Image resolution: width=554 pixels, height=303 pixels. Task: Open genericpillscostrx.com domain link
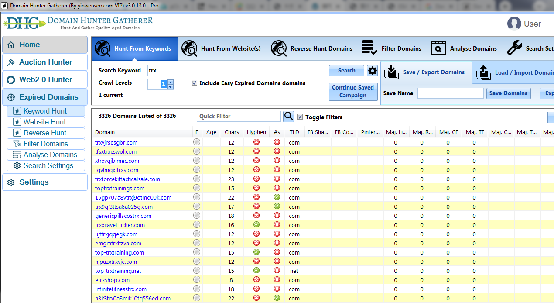(123, 216)
